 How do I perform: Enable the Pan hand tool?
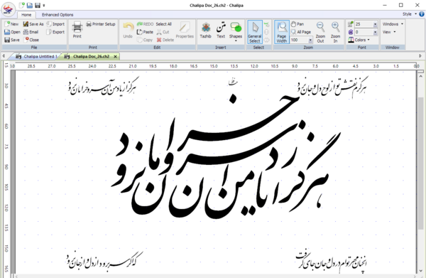click(297, 24)
